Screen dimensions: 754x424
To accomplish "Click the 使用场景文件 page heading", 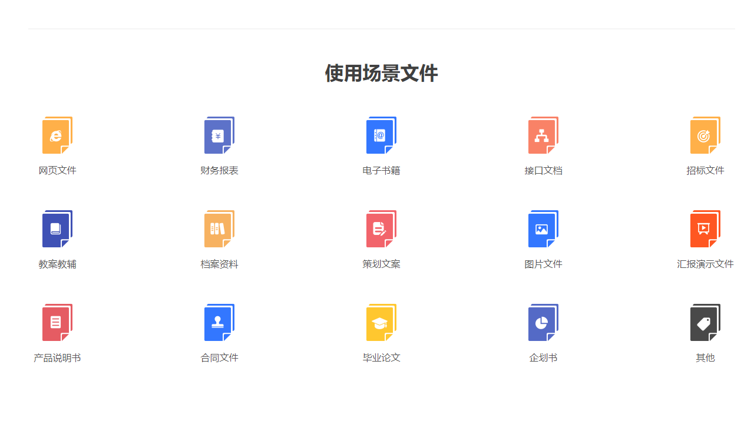I will [381, 73].
